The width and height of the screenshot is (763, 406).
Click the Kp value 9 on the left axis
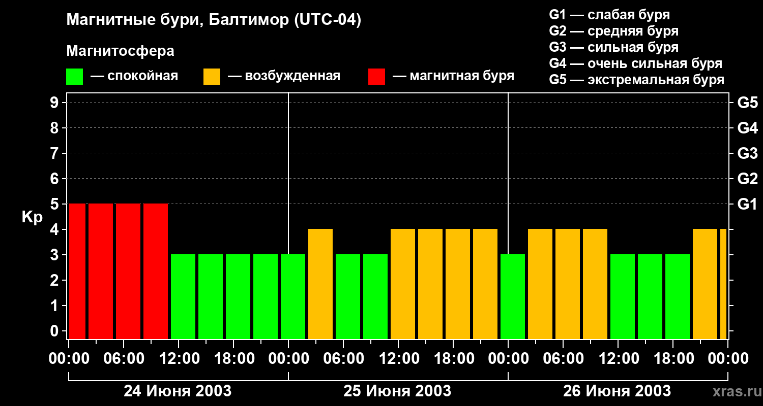click(x=55, y=103)
